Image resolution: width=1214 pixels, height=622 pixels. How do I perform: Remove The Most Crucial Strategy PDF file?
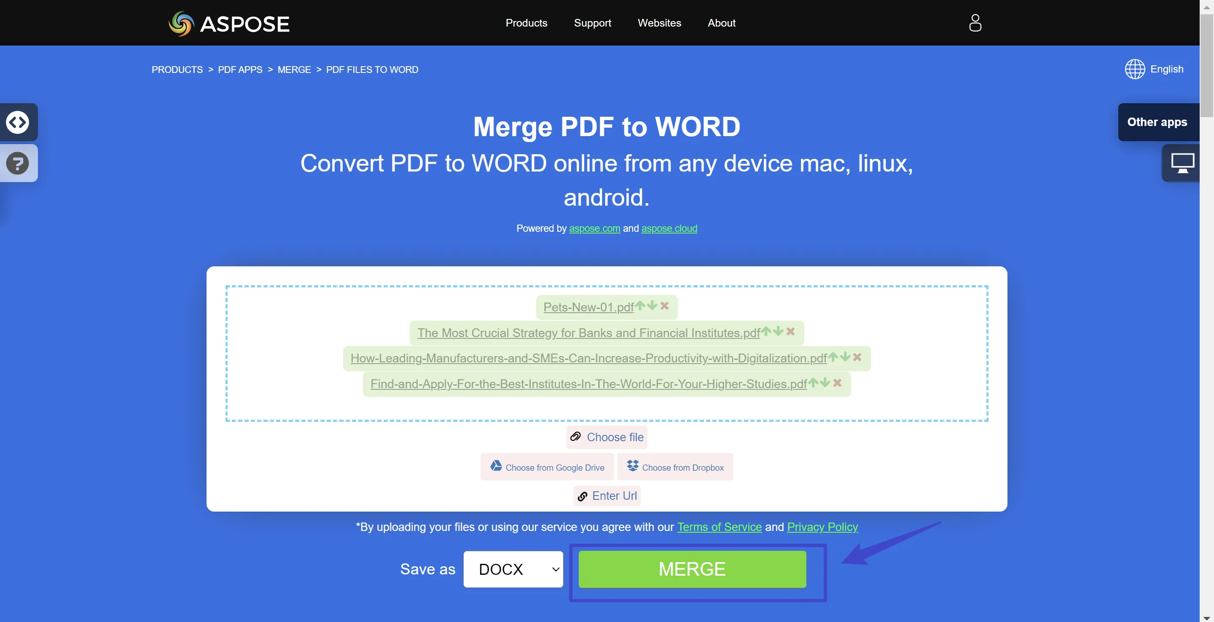click(x=792, y=332)
